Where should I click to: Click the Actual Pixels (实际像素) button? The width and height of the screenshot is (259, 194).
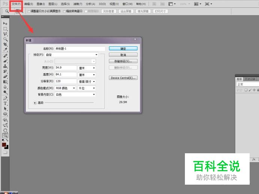[x=109, y=11]
